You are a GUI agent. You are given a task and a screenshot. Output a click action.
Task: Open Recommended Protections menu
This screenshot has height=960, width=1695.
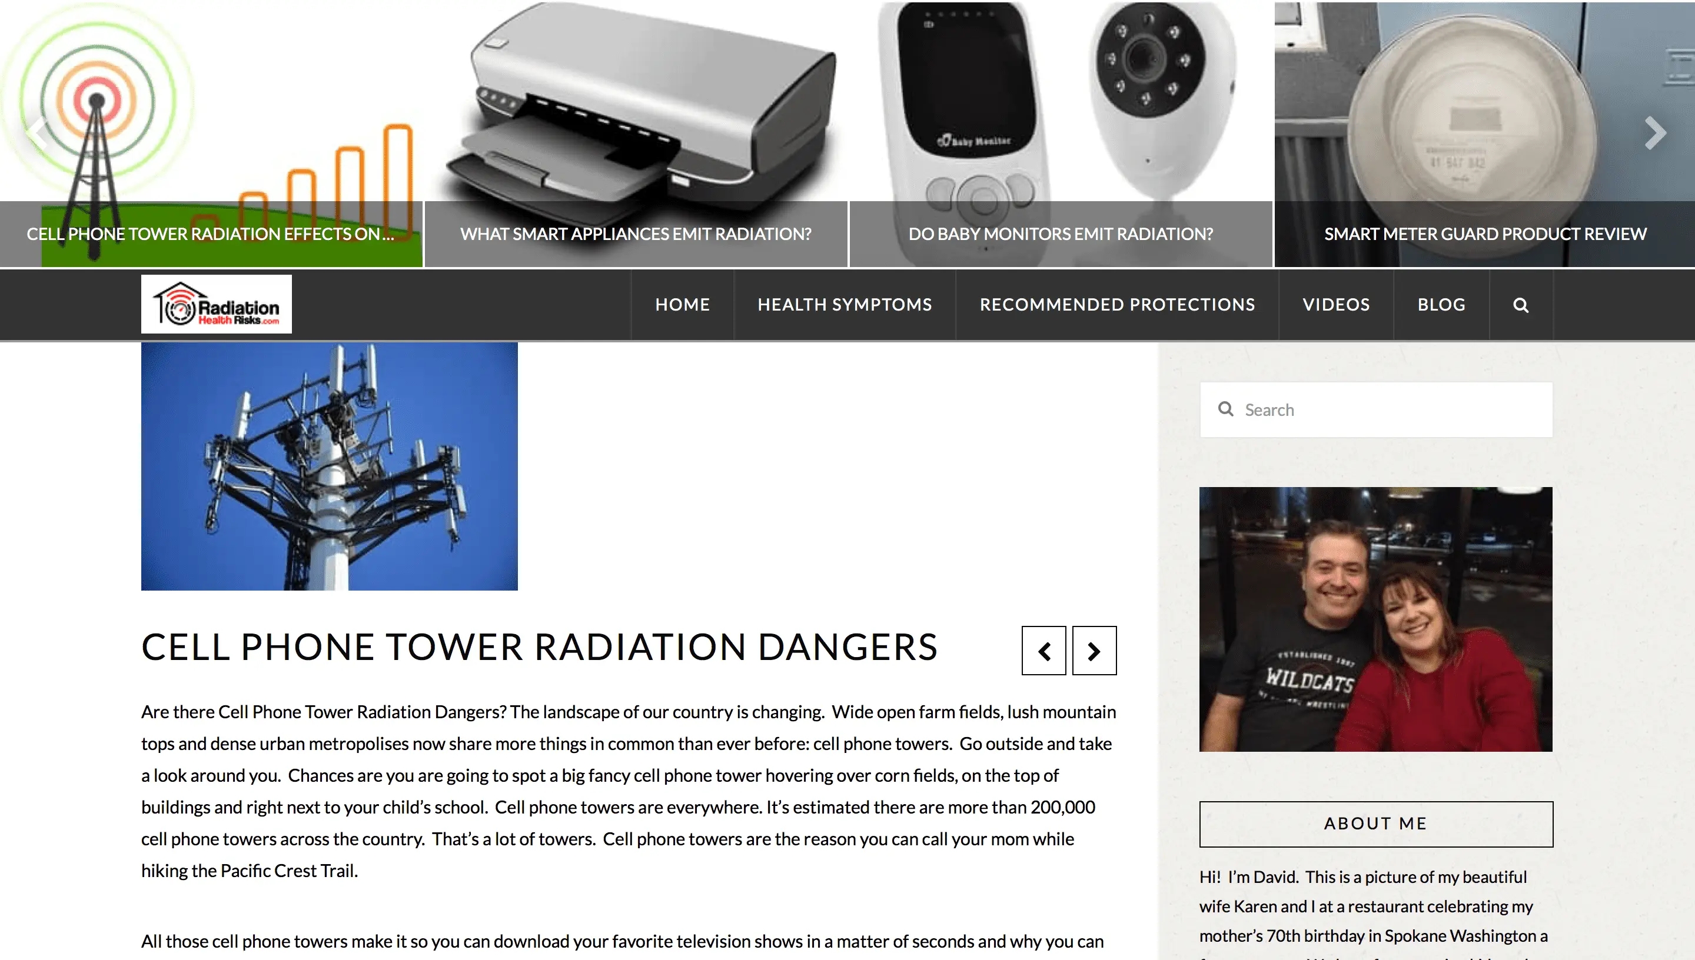[1116, 305]
